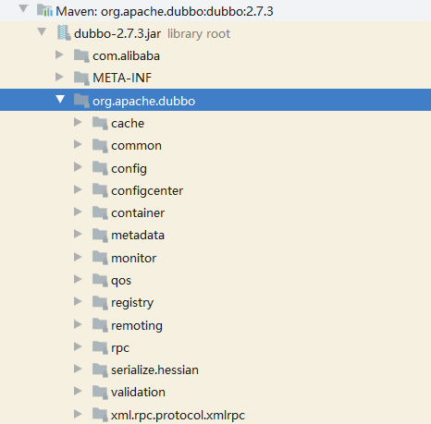Click the cache package folder icon

point(100,124)
